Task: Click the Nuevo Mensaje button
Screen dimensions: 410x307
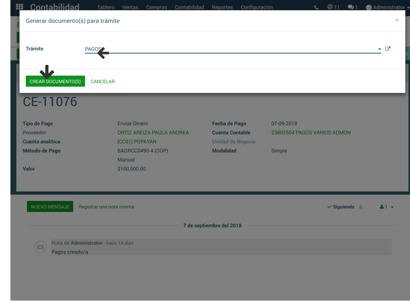Action: [x=50, y=207]
